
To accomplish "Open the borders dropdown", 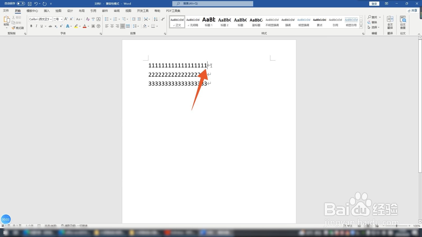I will point(157,26).
